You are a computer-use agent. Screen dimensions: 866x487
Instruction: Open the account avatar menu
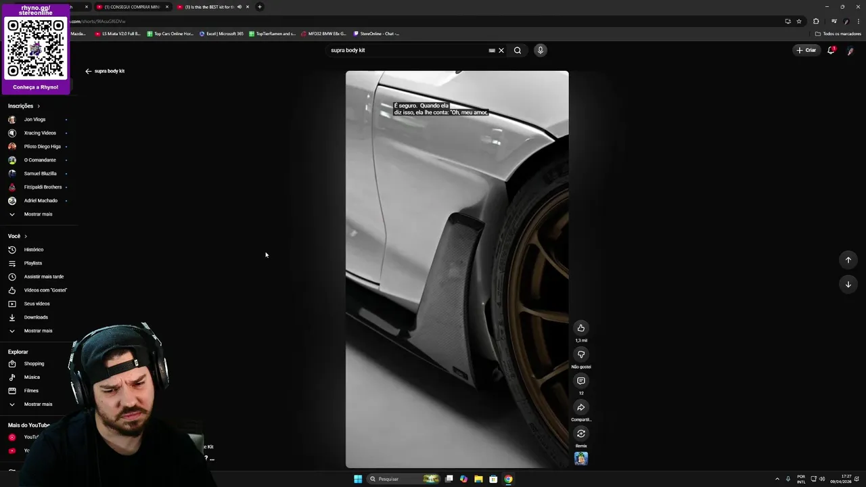tap(850, 50)
